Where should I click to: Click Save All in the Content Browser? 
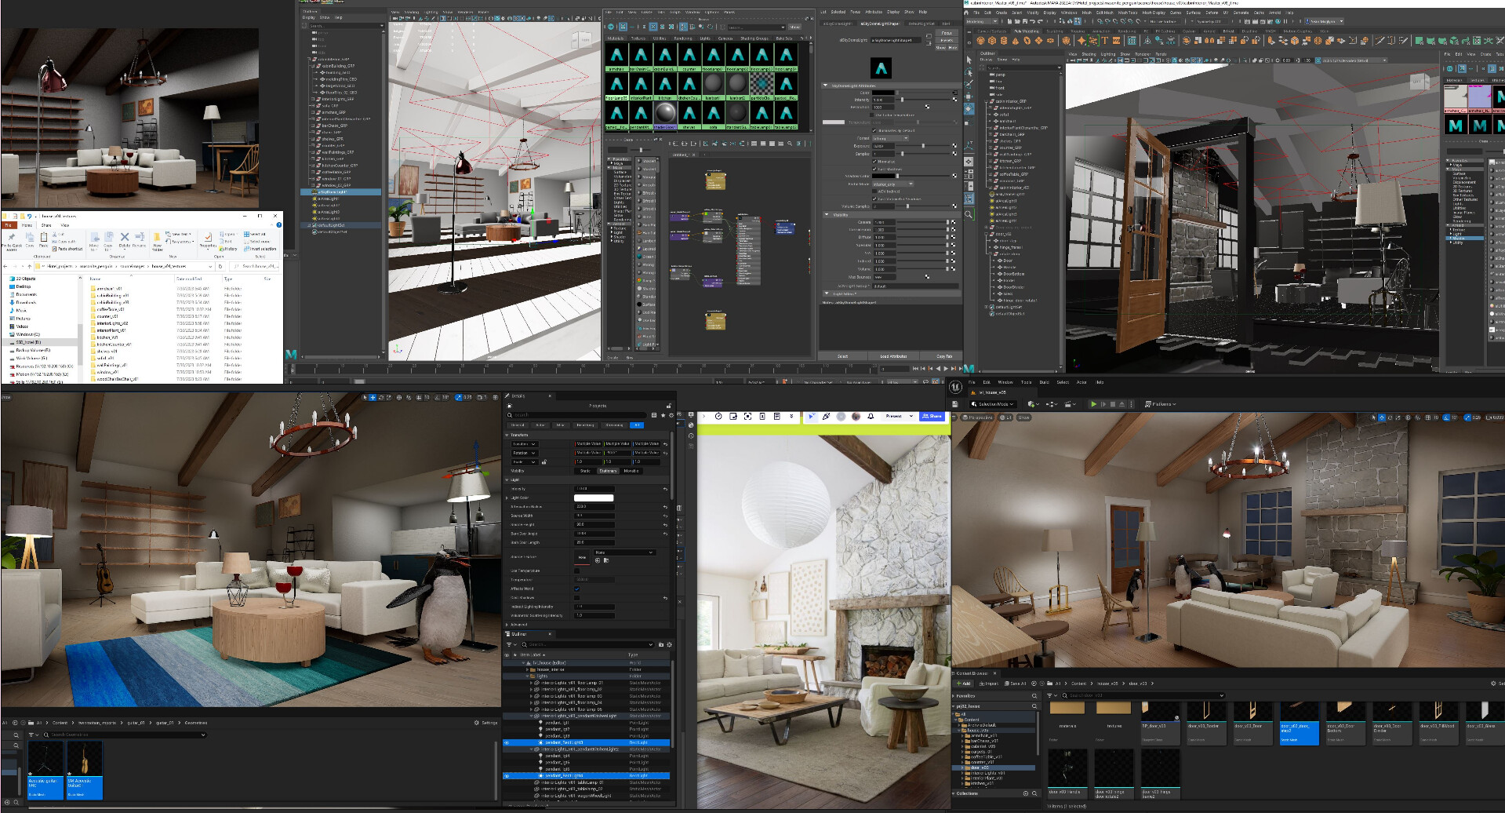1016,683
